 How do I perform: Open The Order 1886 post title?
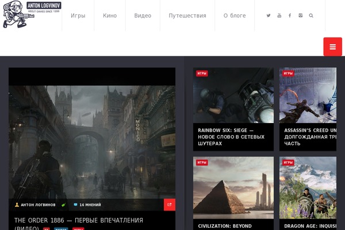[79, 224]
